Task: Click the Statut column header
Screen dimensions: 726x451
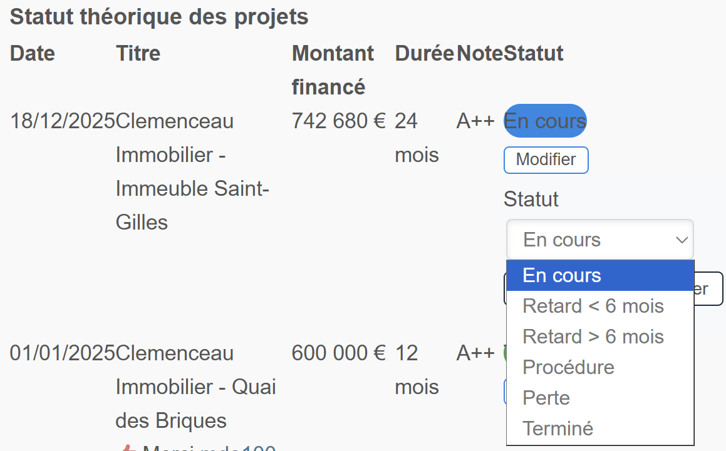Action: point(534,53)
